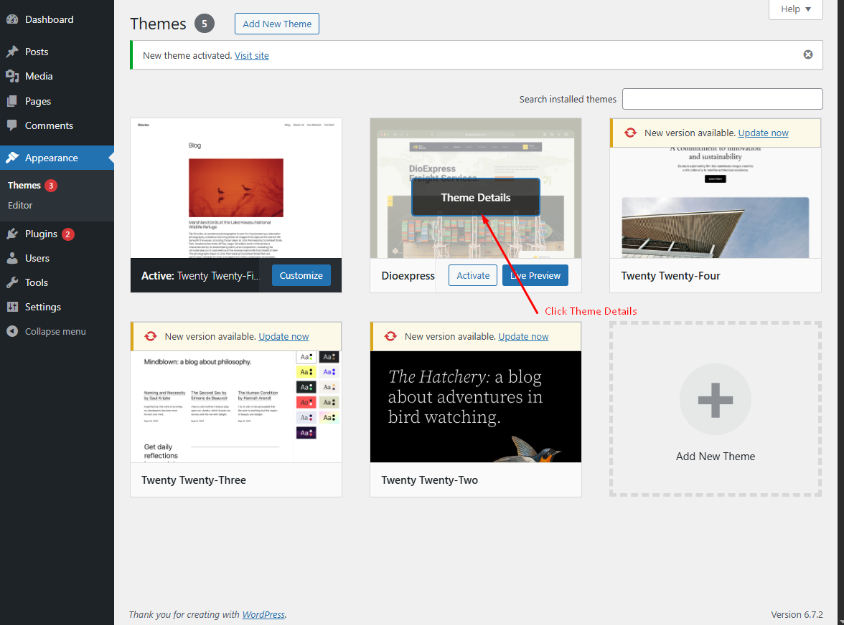The width and height of the screenshot is (844, 625).
Task: Click the Plugins plug icon
Action: coord(12,234)
